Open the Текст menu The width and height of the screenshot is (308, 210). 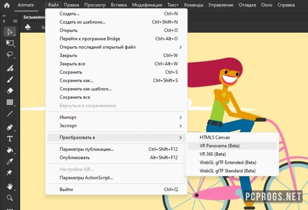click(x=173, y=5)
